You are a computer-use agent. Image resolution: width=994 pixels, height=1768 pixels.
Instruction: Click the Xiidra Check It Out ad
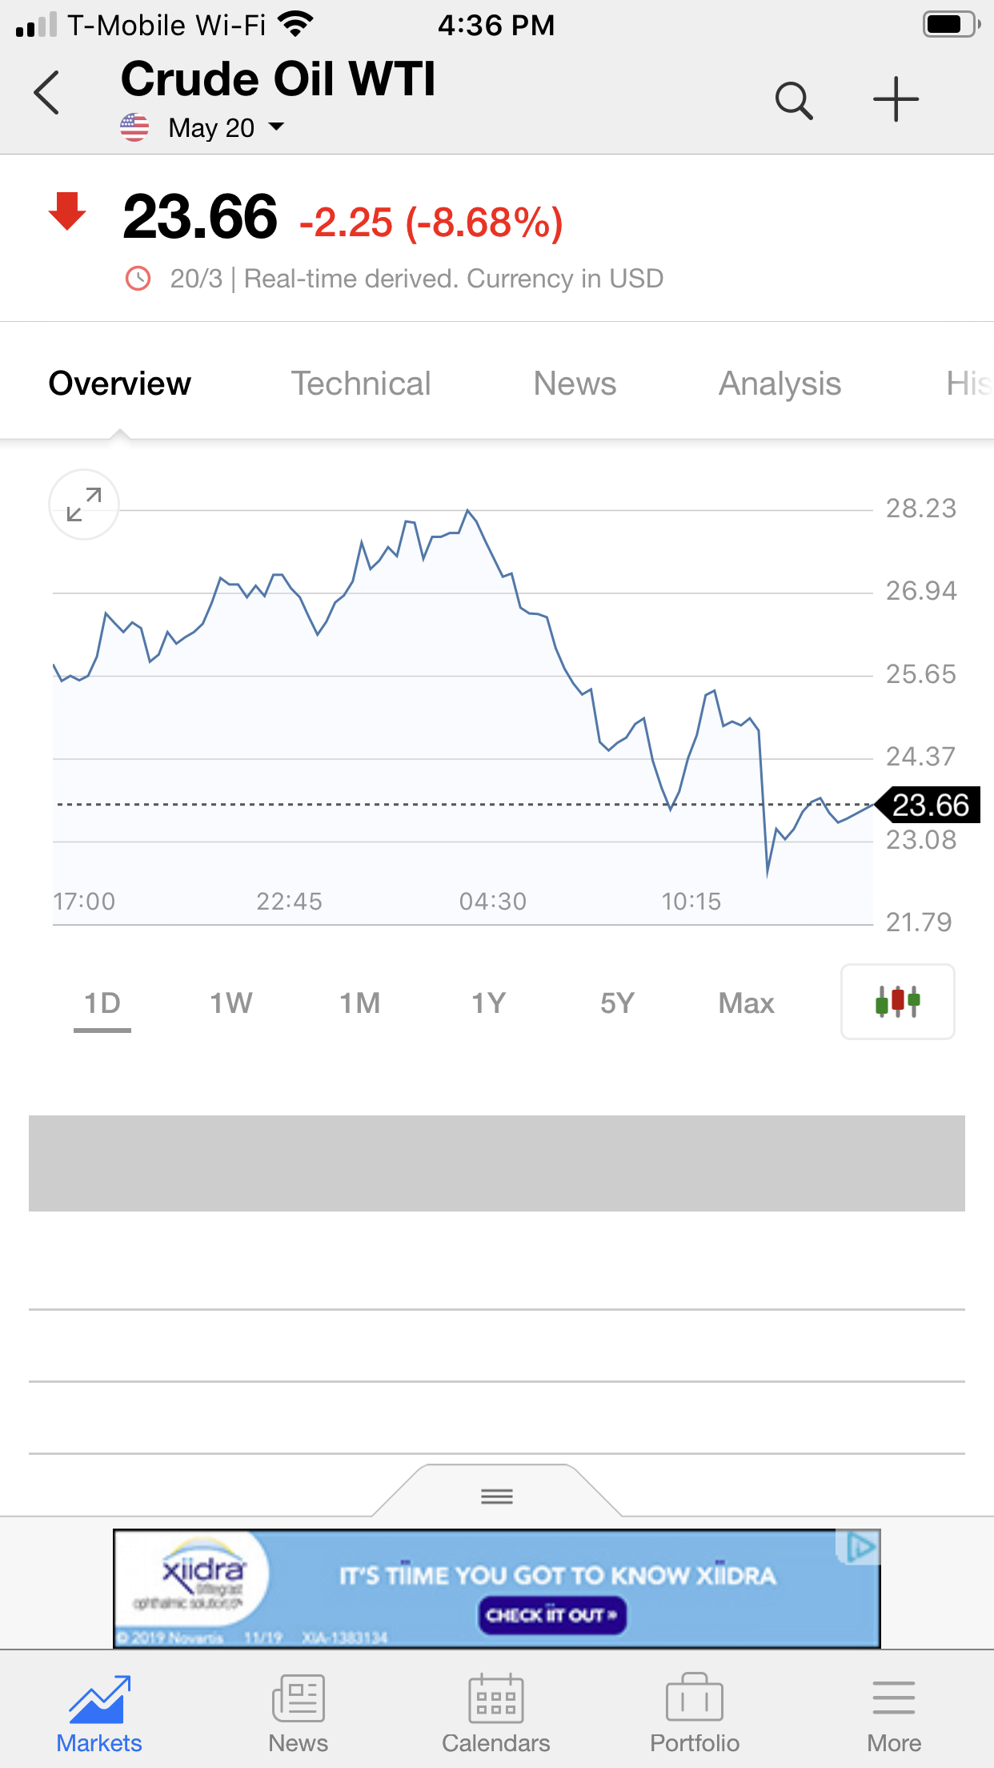(x=552, y=1614)
